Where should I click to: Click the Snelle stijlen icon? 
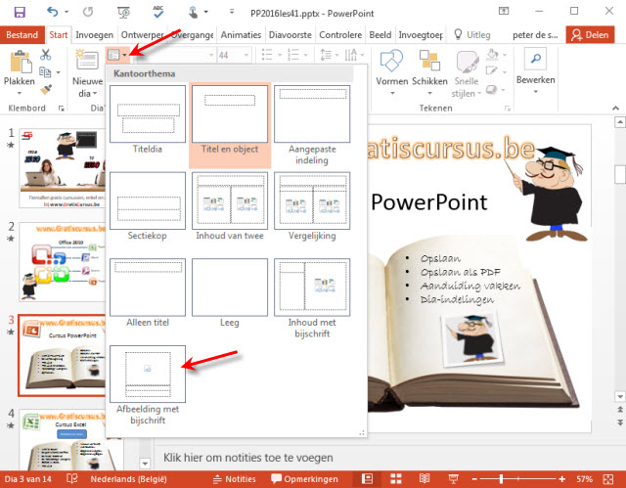(x=467, y=62)
